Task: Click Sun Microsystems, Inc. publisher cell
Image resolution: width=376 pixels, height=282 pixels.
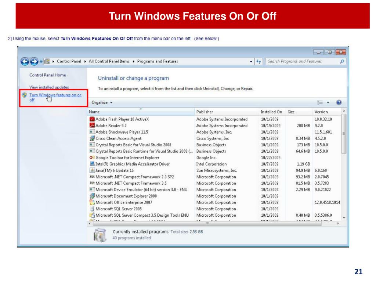Action: tap(217, 170)
